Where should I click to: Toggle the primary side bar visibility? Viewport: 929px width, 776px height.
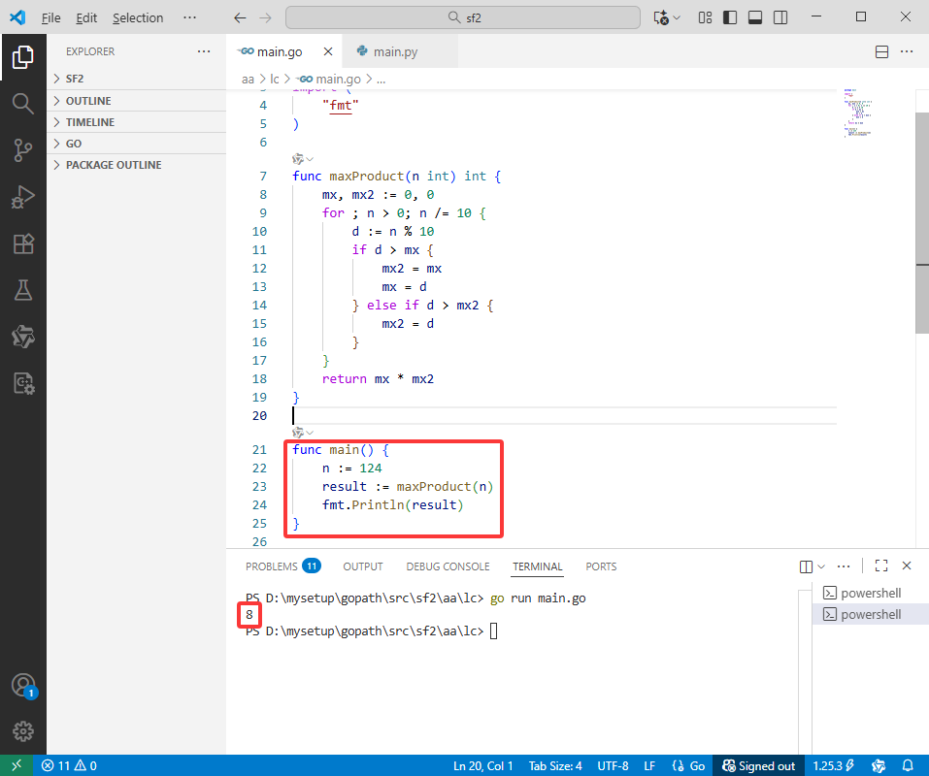tap(730, 17)
